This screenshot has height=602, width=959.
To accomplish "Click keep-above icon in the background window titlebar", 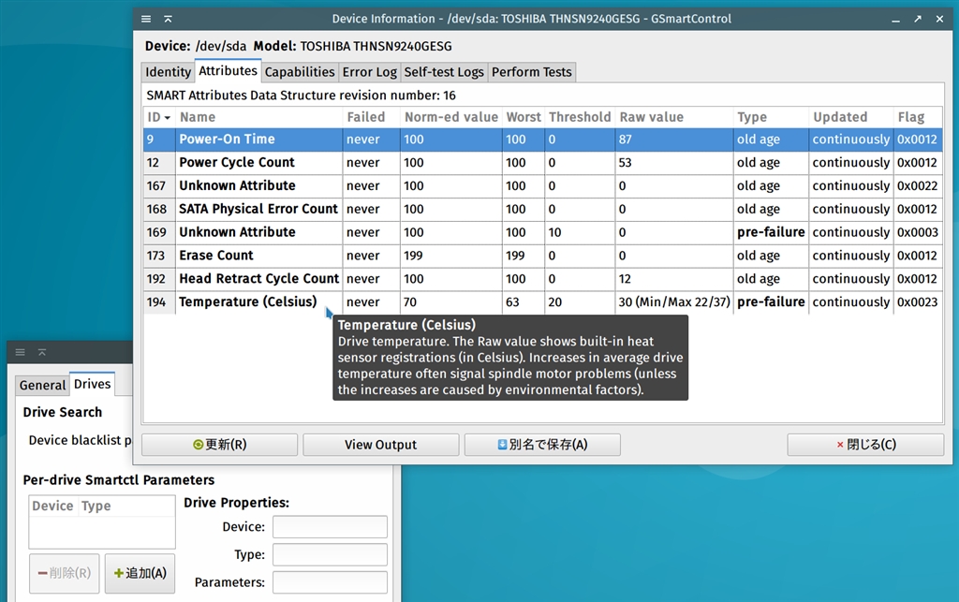I will coord(42,352).
